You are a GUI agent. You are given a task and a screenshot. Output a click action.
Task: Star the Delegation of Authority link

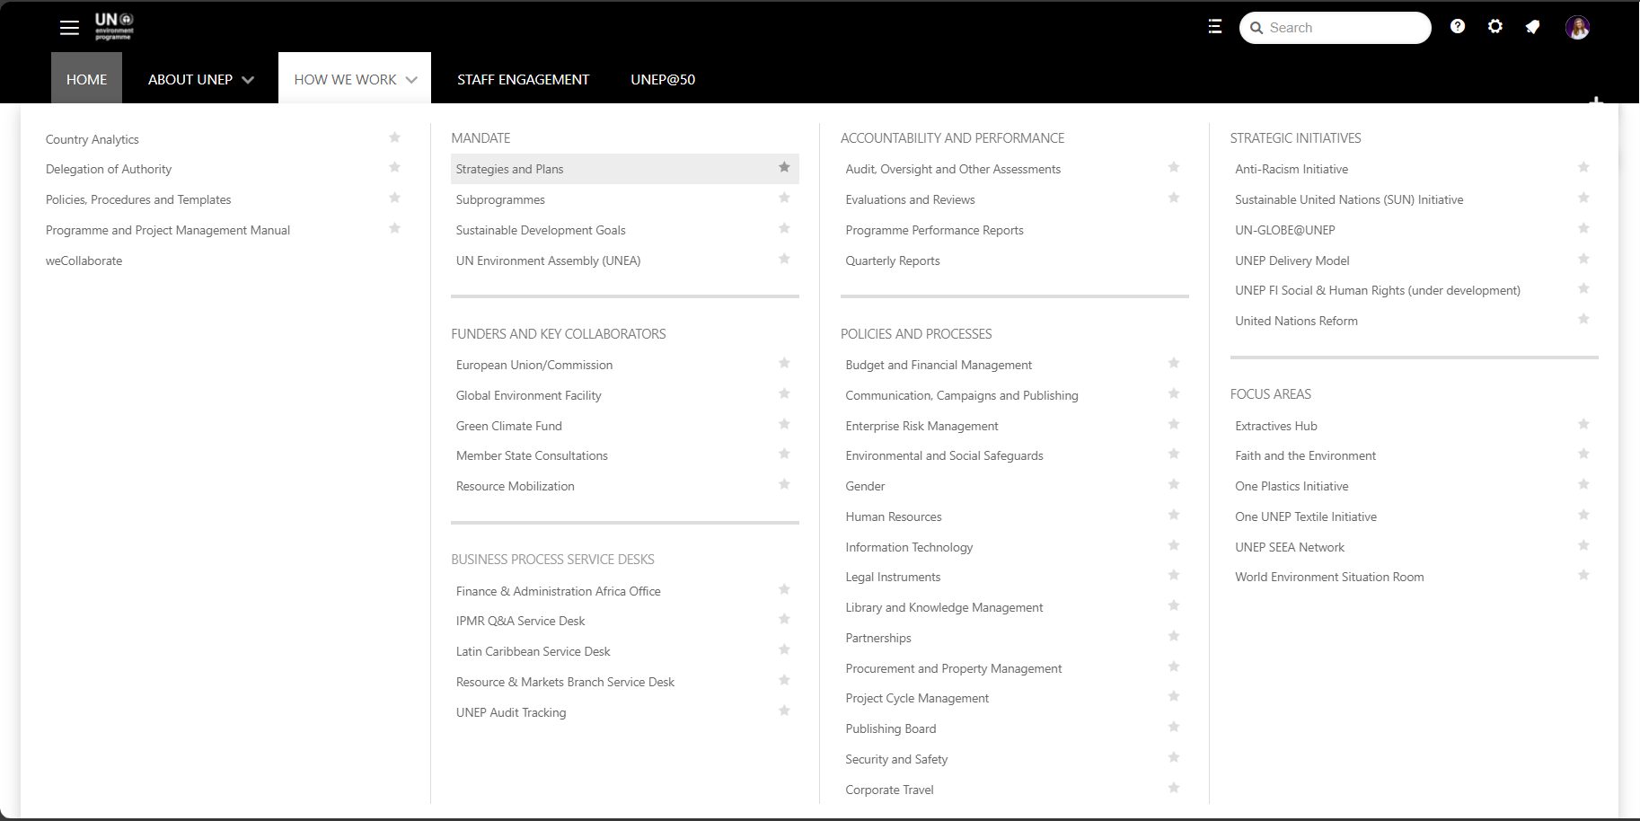(x=394, y=168)
